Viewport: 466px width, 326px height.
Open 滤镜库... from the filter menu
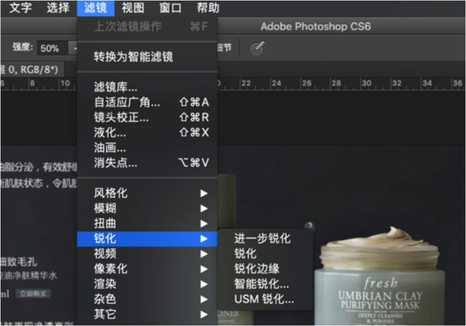click(115, 87)
